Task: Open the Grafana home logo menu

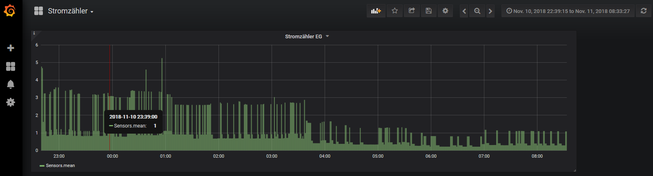Action: (10, 11)
